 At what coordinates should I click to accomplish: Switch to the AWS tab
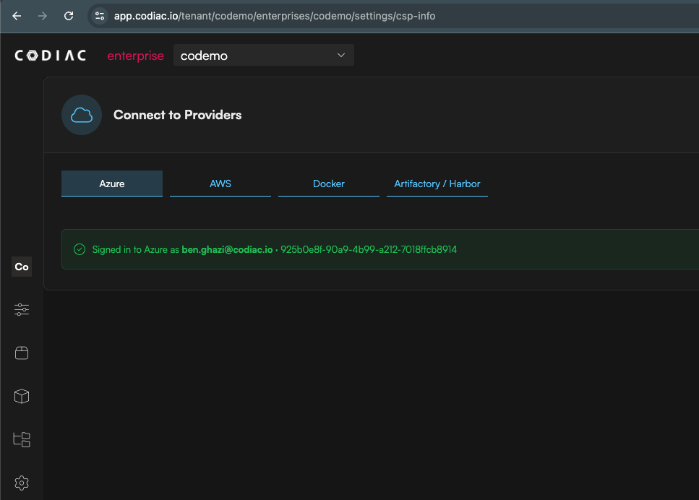click(x=220, y=184)
